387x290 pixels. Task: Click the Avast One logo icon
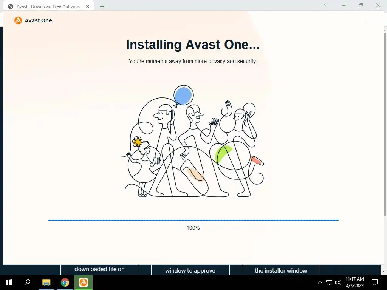click(x=18, y=20)
